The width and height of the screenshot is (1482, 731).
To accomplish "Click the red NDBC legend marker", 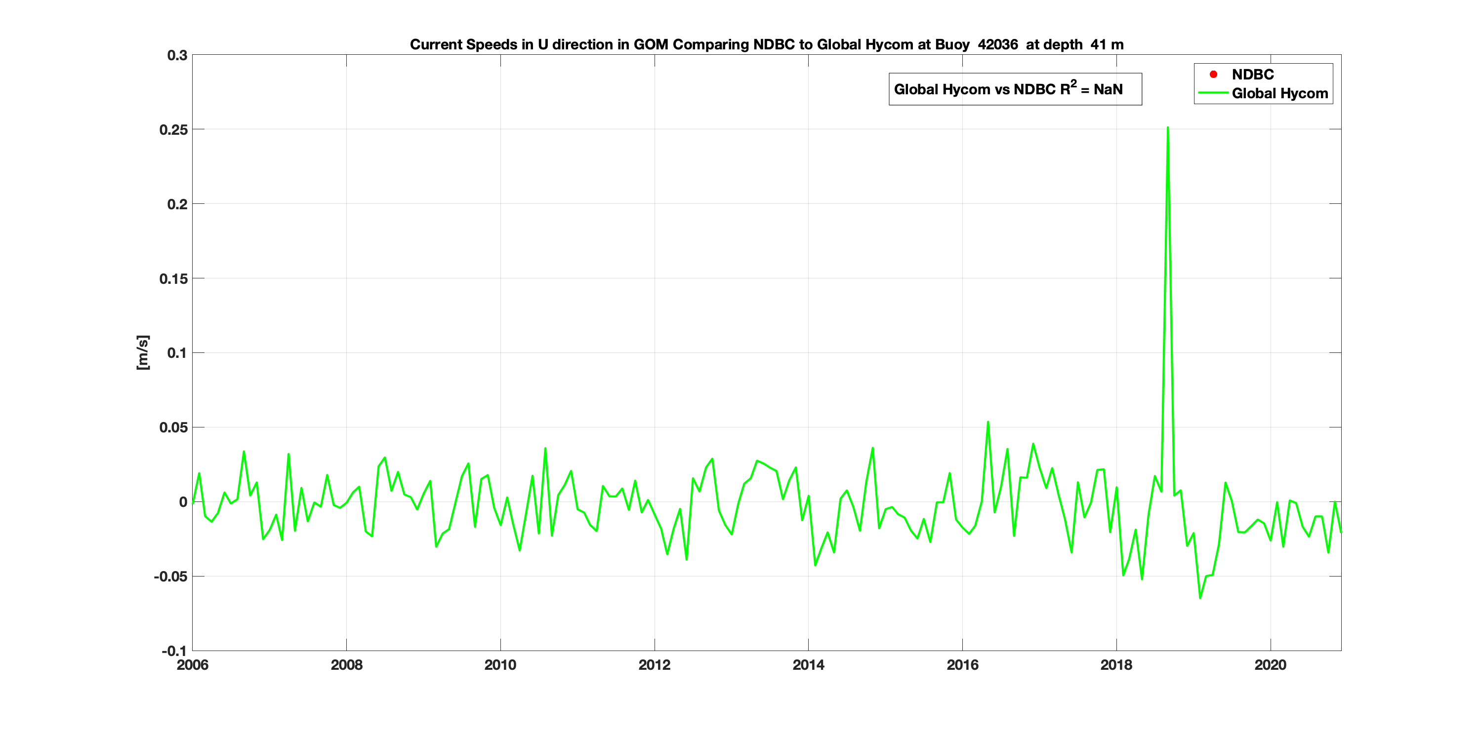I will pos(1213,74).
